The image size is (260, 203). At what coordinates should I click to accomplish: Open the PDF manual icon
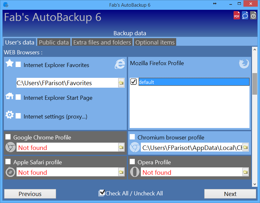click(x=236, y=16)
